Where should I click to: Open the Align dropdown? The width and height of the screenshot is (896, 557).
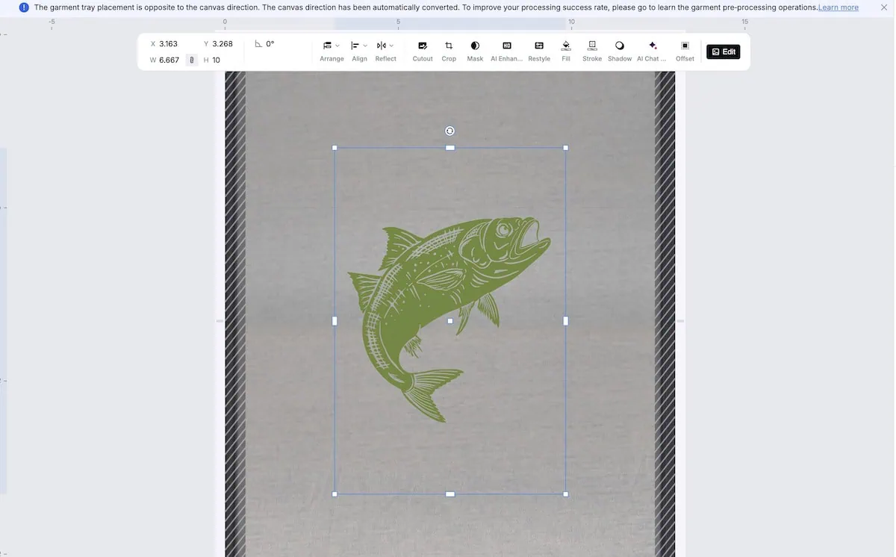[x=359, y=51]
